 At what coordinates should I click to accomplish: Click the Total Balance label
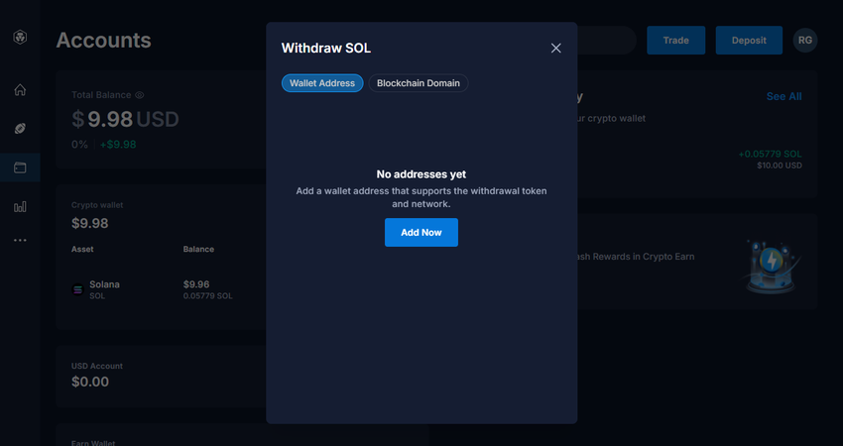tap(101, 95)
